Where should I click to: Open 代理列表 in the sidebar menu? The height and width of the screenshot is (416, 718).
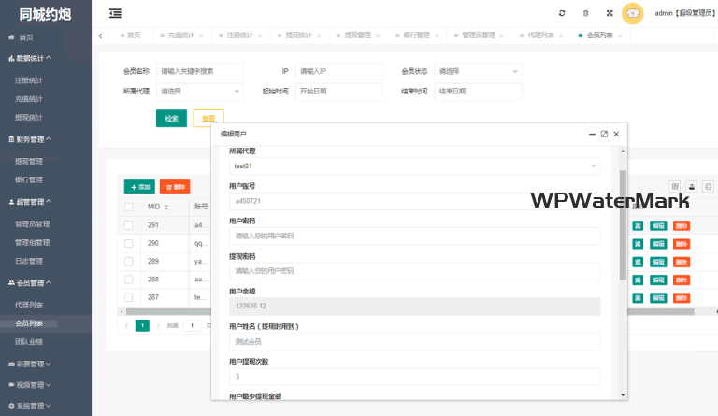pos(29,305)
